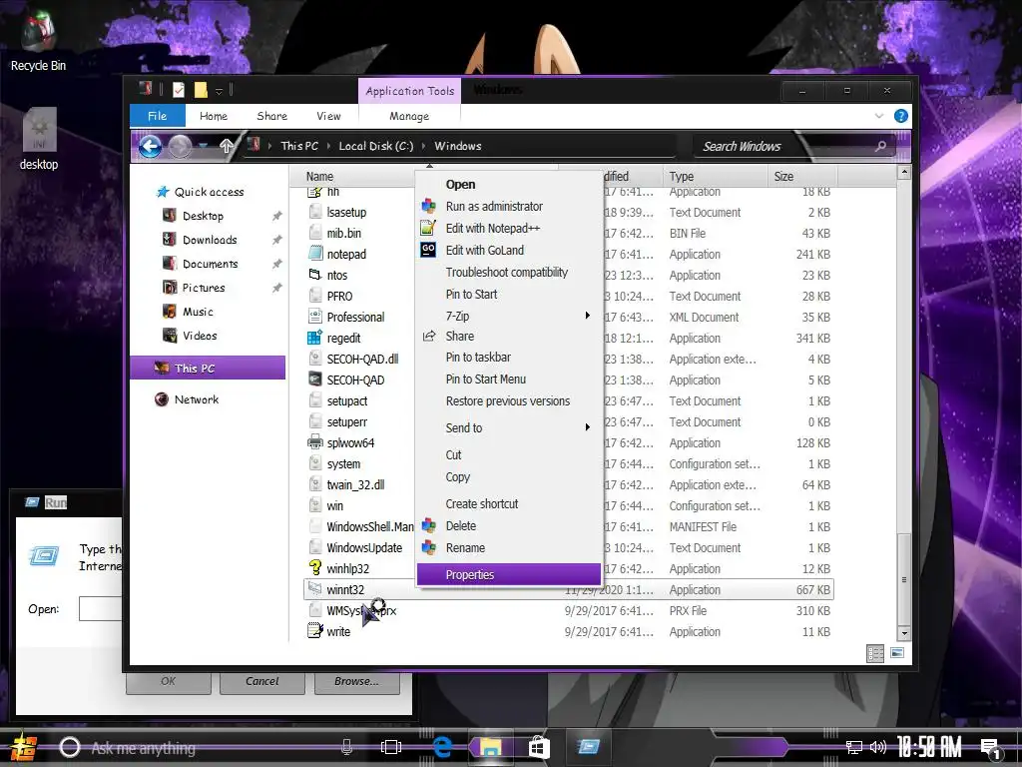Viewport: 1022px width, 767px height.
Task: Open the volume speaker tray icon
Action: click(877, 747)
